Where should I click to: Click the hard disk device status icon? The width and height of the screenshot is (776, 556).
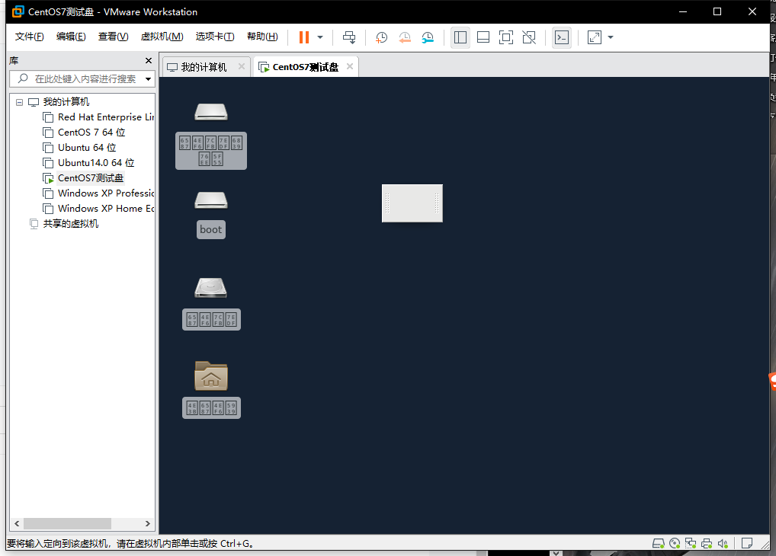point(658,544)
